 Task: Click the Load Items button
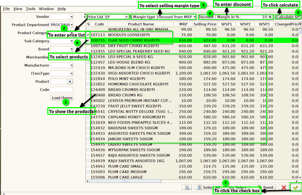click(62, 98)
